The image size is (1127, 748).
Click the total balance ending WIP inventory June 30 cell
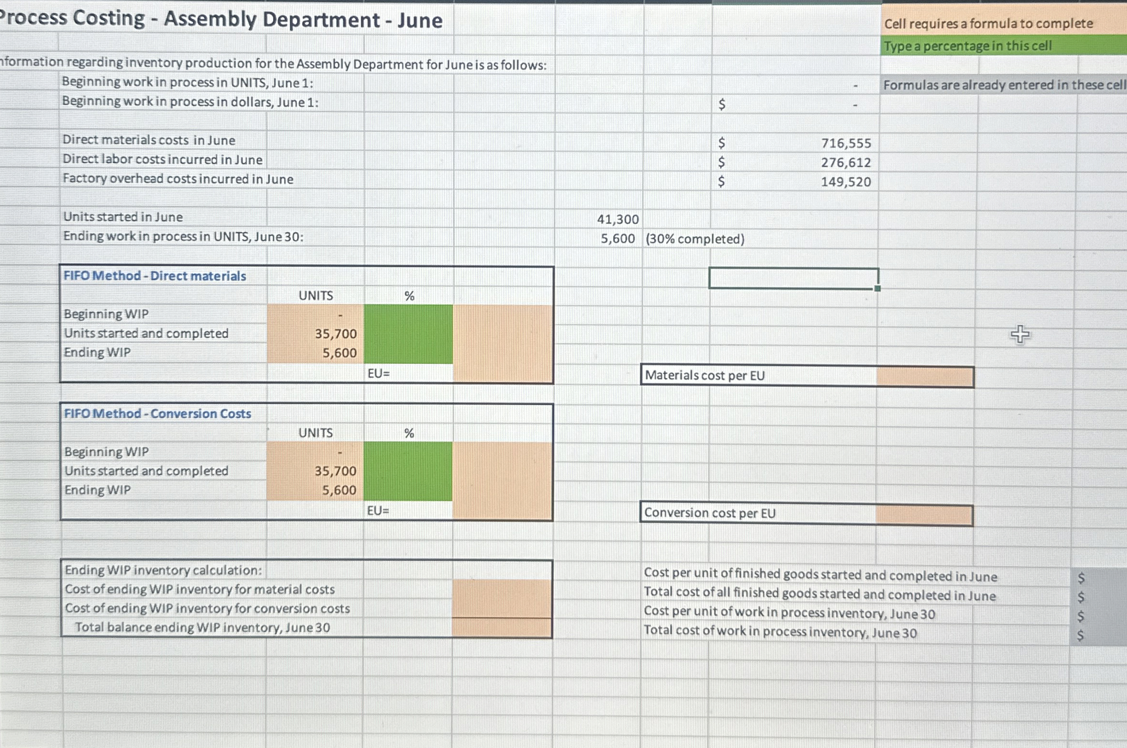point(502,627)
